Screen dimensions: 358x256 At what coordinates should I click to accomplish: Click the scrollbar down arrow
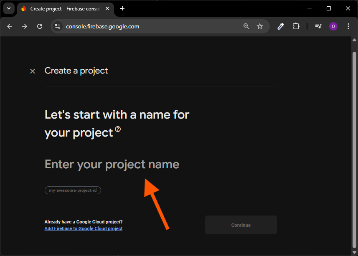(x=354, y=252)
